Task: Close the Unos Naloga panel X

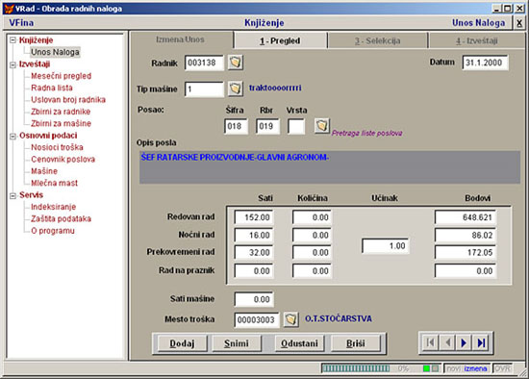Action: point(519,23)
